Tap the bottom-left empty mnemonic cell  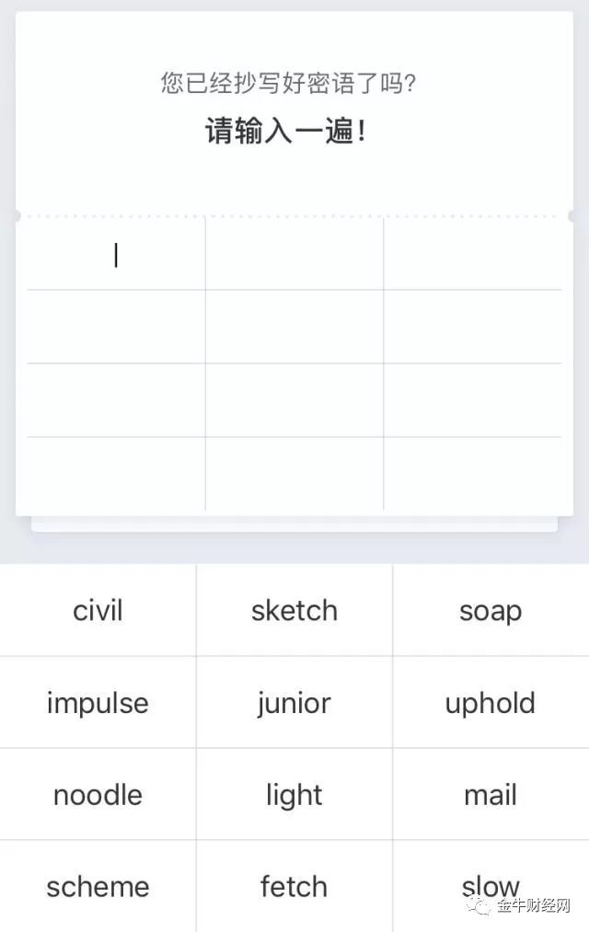coord(116,473)
